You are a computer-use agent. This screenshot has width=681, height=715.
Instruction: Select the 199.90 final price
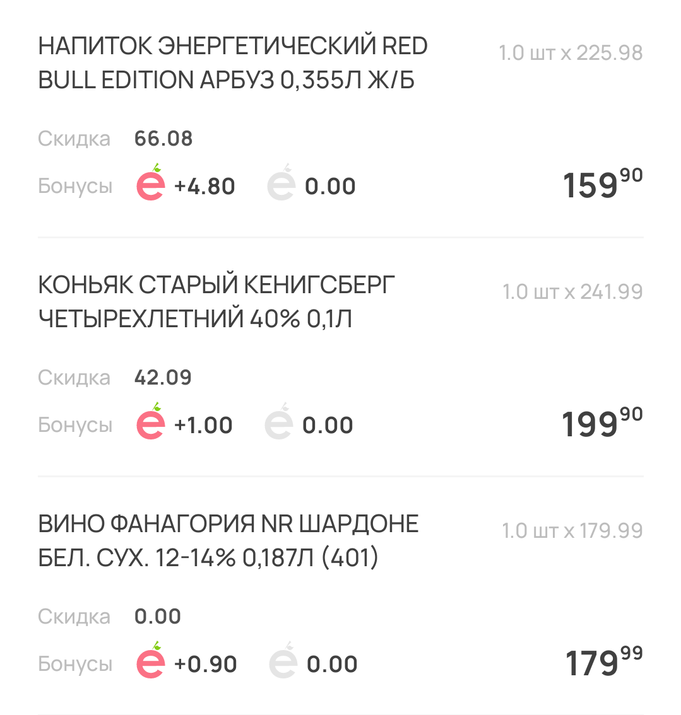[603, 422]
